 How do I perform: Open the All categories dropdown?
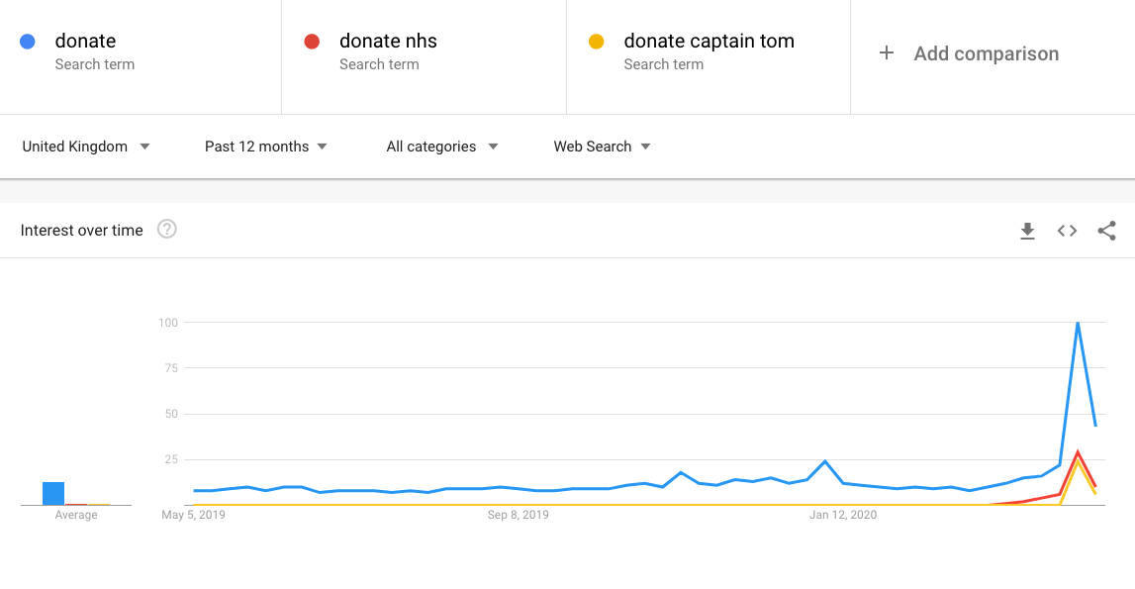click(441, 147)
